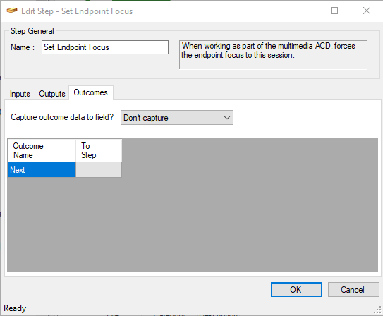This screenshot has width=383, height=316.
Task: Click the Edit Step window title icon
Action: [x=12, y=11]
